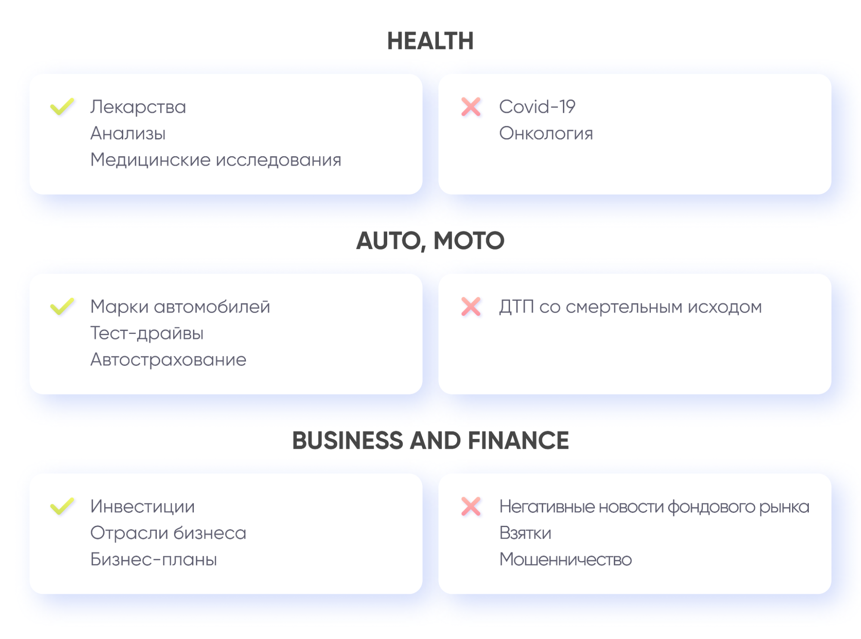This screenshot has width=861, height=639.
Task: Select the AUTO, MOTO heading
Action: point(430,241)
